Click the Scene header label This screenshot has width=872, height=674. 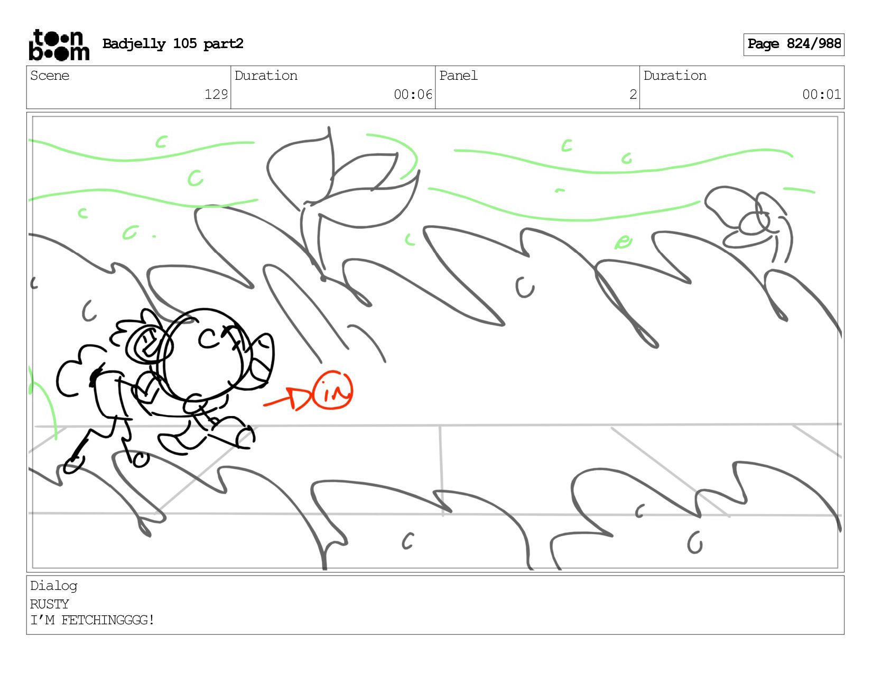click(50, 76)
